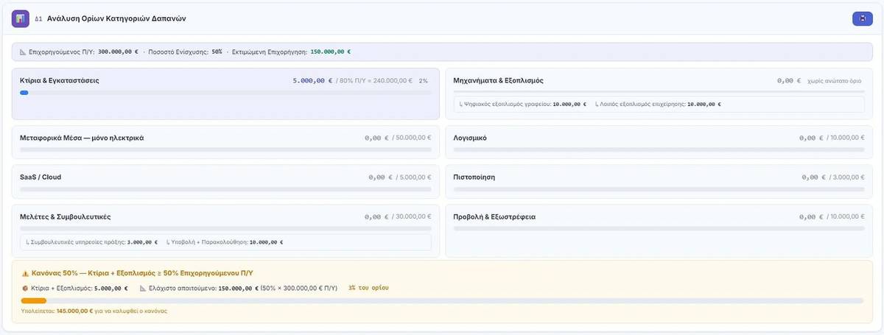Click the Μελέτες & Συμβουλευτικές progress bar
Screen dimensions: 884x335
(225, 229)
